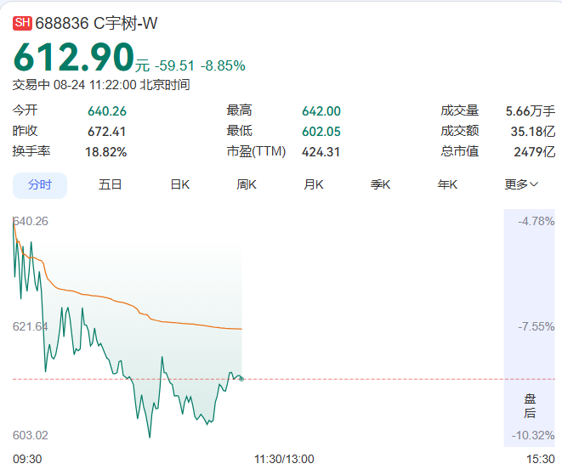
Task: Click volume value 5.66万手
Action: (x=531, y=111)
